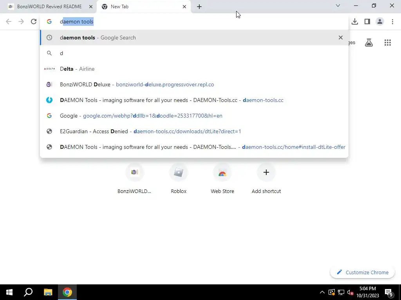The height and width of the screenshot is (300, 401).
Task: Close the New Tab tab
Action: 184,7
